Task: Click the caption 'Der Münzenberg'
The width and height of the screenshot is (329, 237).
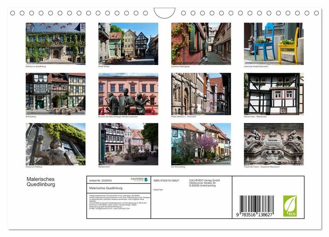Action: pos(178,167)
